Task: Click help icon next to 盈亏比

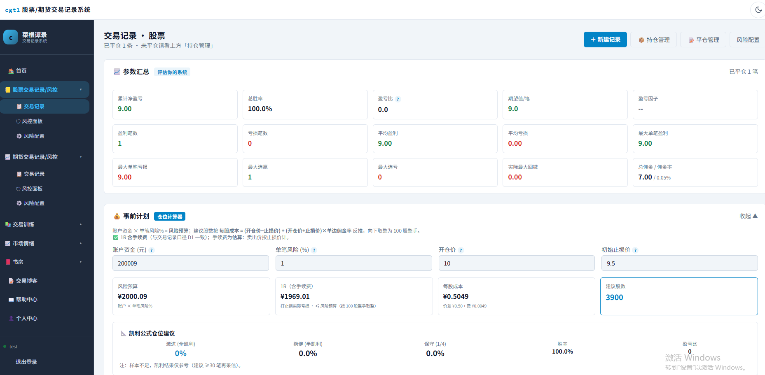Action: pyautogui.click(x=398, y=99)
